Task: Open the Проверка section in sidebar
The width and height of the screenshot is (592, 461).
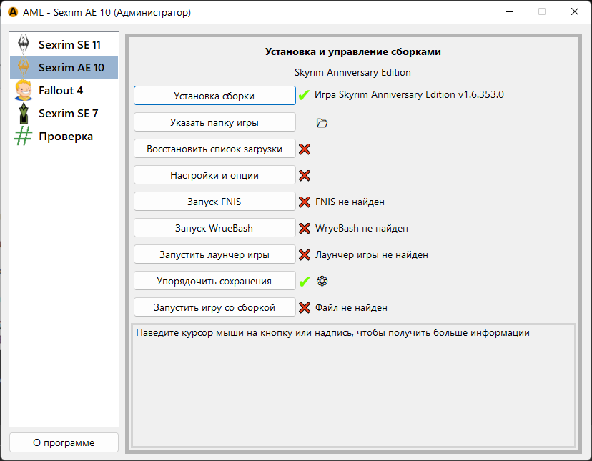Action: [x=65, y=137]
